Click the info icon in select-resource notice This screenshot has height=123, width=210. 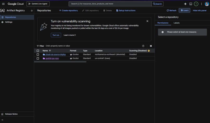[x=163, y=32]
